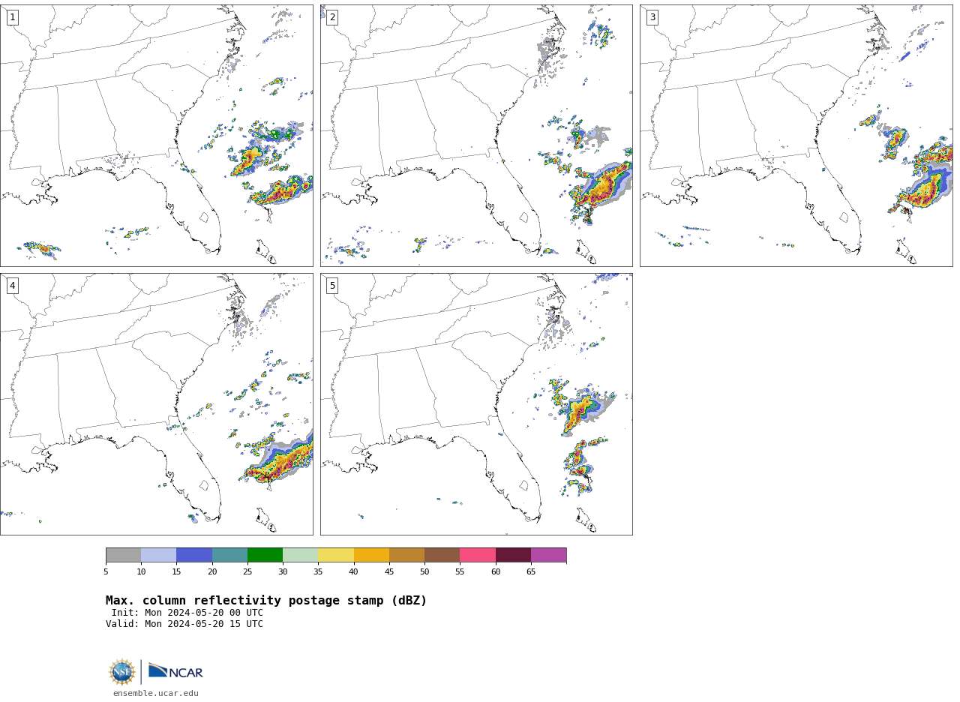Click the member number label 2
Viewport: 960px width, 702px height.
tap(332, 17)
